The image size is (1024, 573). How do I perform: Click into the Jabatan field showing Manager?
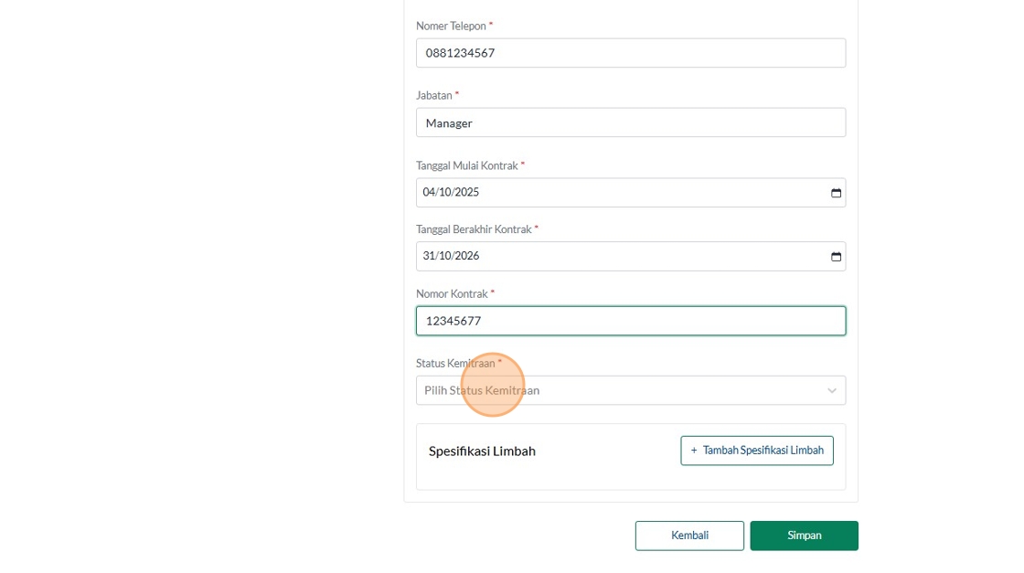click(630, 122)
